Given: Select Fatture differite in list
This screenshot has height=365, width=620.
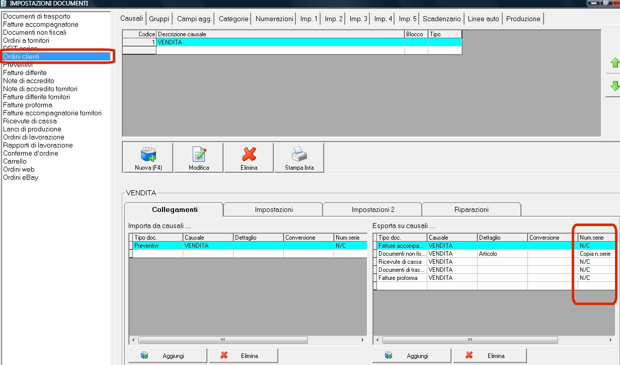Looking at the screenshot, I should (25, 72).
